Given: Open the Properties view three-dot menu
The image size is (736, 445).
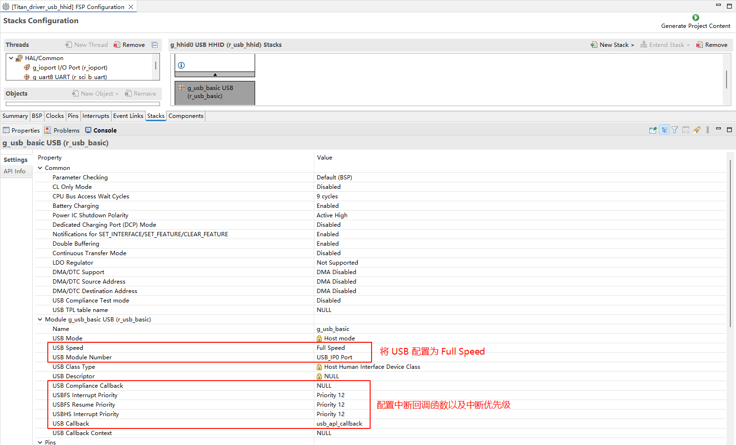Looking at the screenshot, I should (x=708, y=130).
